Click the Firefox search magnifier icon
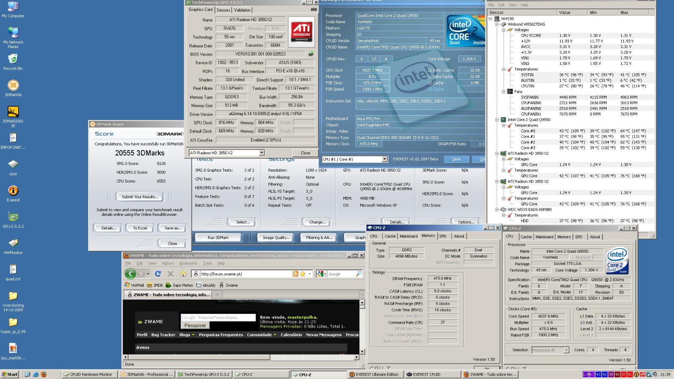 pos(358,274)
